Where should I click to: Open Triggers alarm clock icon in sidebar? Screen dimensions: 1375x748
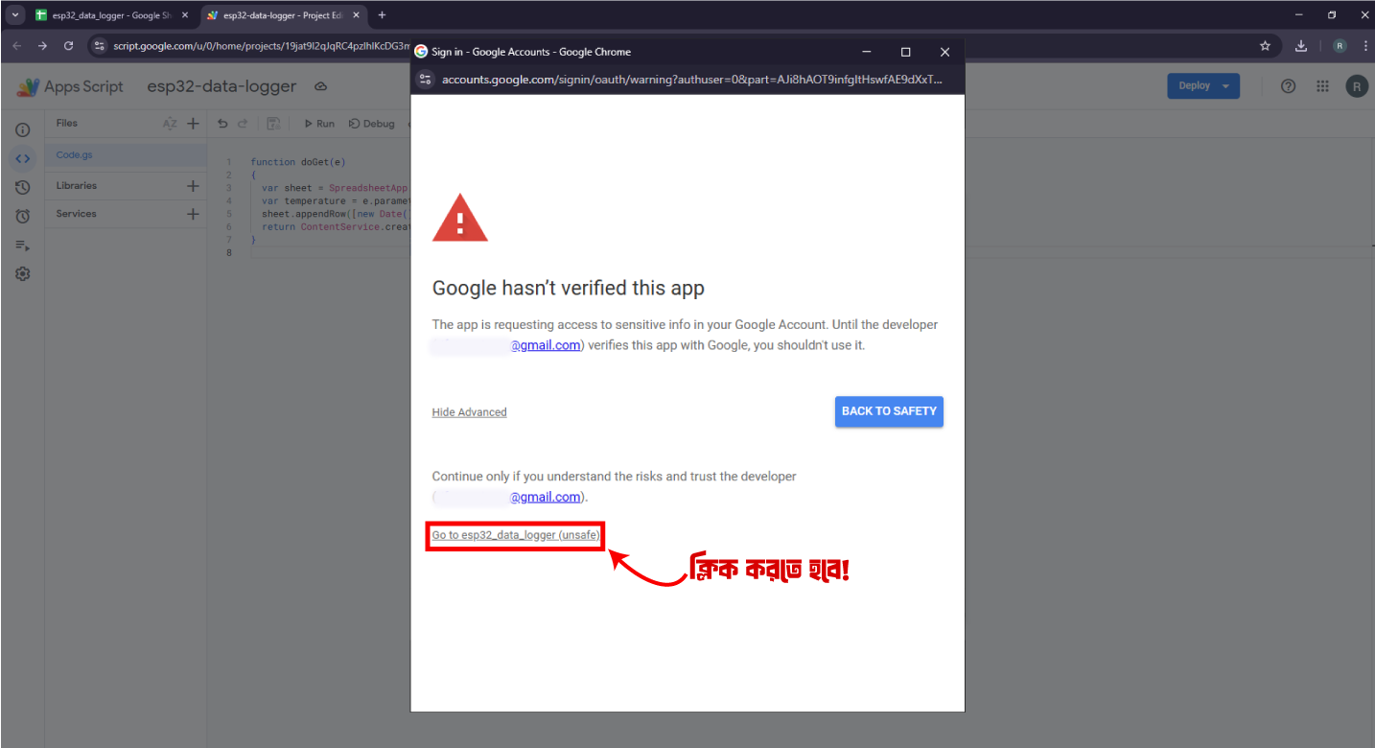pos(23,217)
